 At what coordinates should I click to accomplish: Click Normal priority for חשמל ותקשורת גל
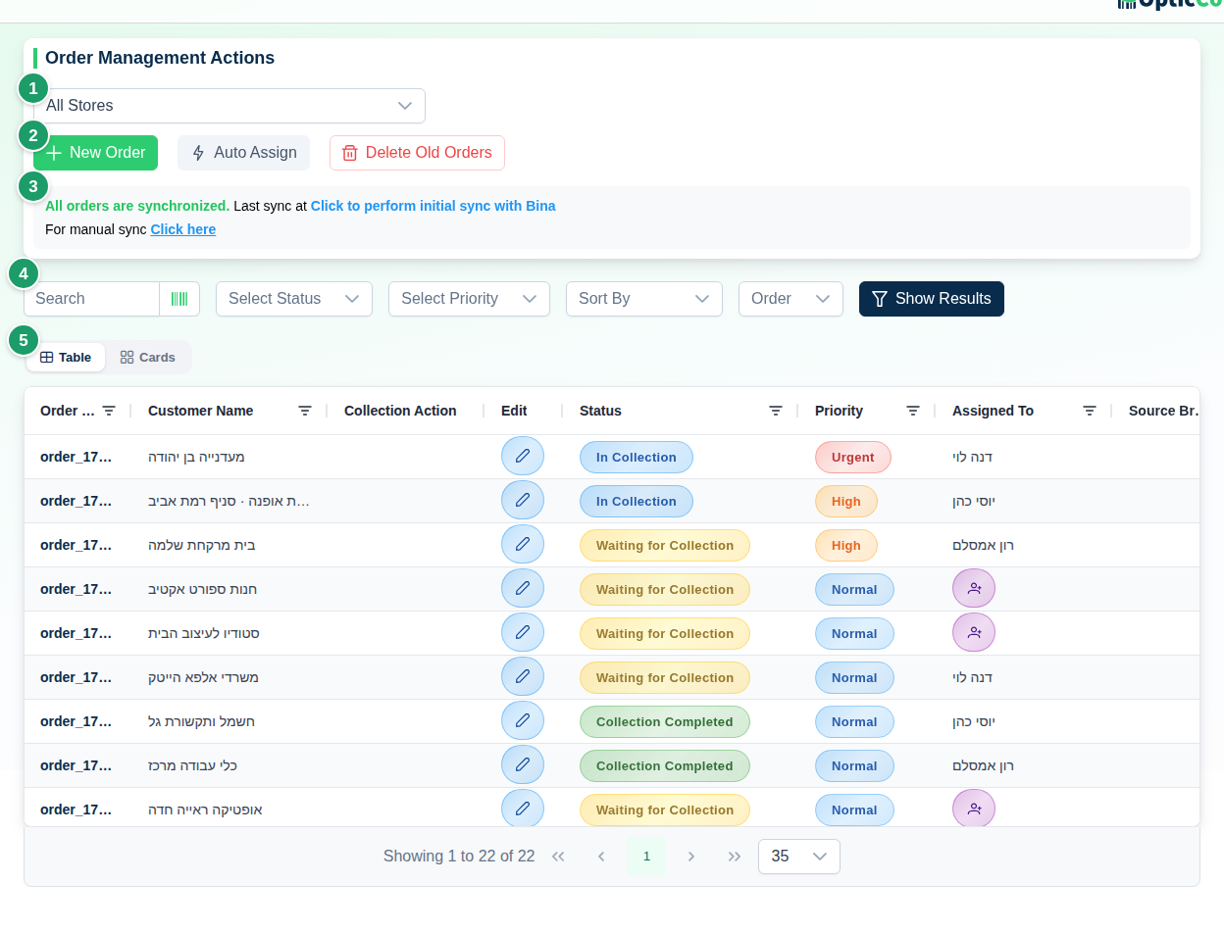click(x=854, y=721)
